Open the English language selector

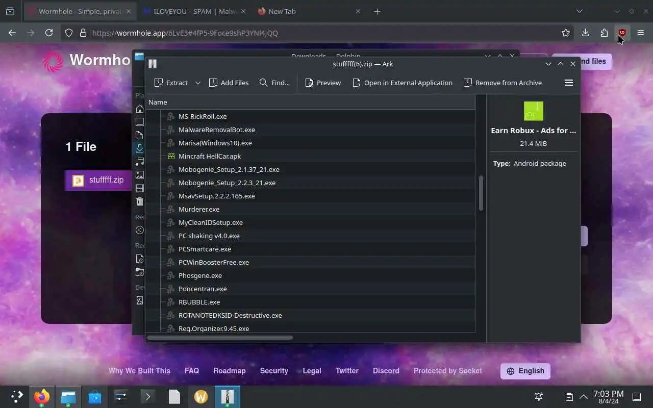pyautogui.click(x=525, y=371)
